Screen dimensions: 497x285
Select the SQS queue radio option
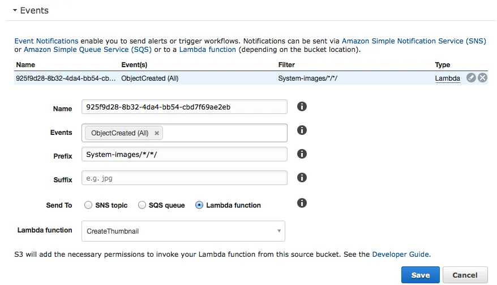click(x=142, y=205)
